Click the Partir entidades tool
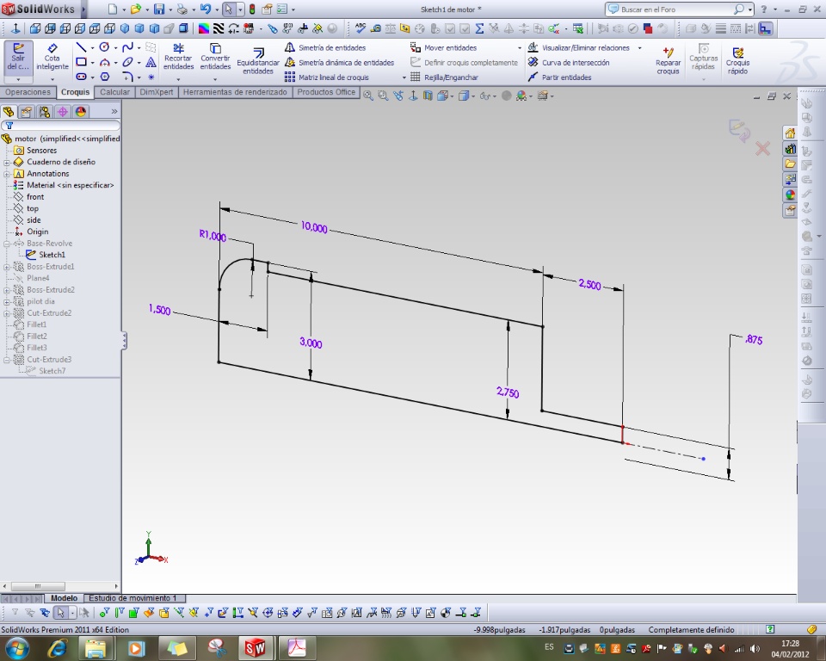The width and height of the screenshot is (826, 661). 566,77
